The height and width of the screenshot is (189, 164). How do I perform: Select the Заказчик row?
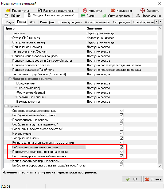81,33
